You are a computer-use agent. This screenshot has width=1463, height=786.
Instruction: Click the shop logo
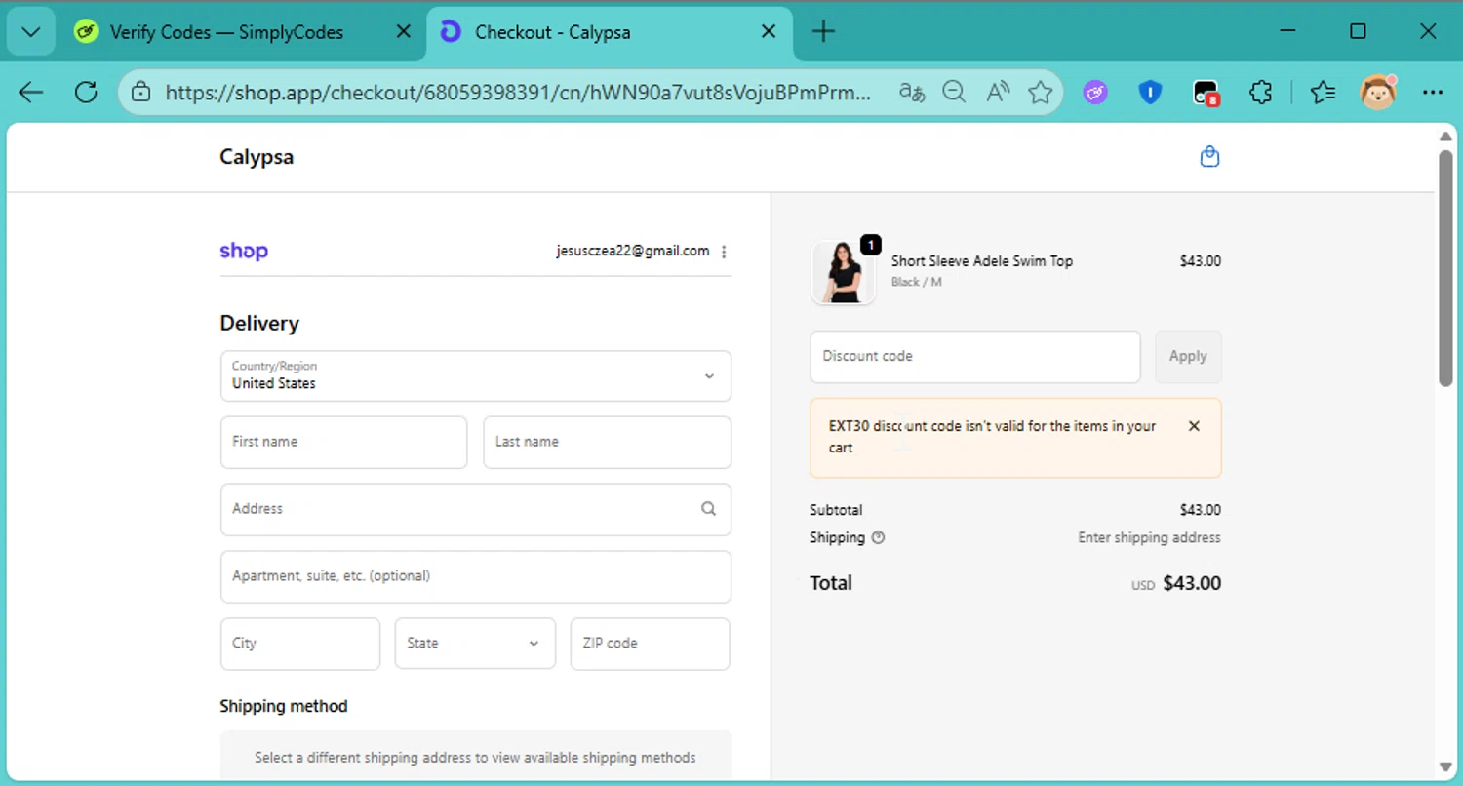(x=244, y=251)
